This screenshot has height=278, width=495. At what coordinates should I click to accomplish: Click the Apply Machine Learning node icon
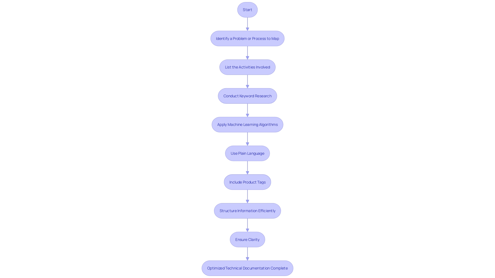click(x=247, y=125)
